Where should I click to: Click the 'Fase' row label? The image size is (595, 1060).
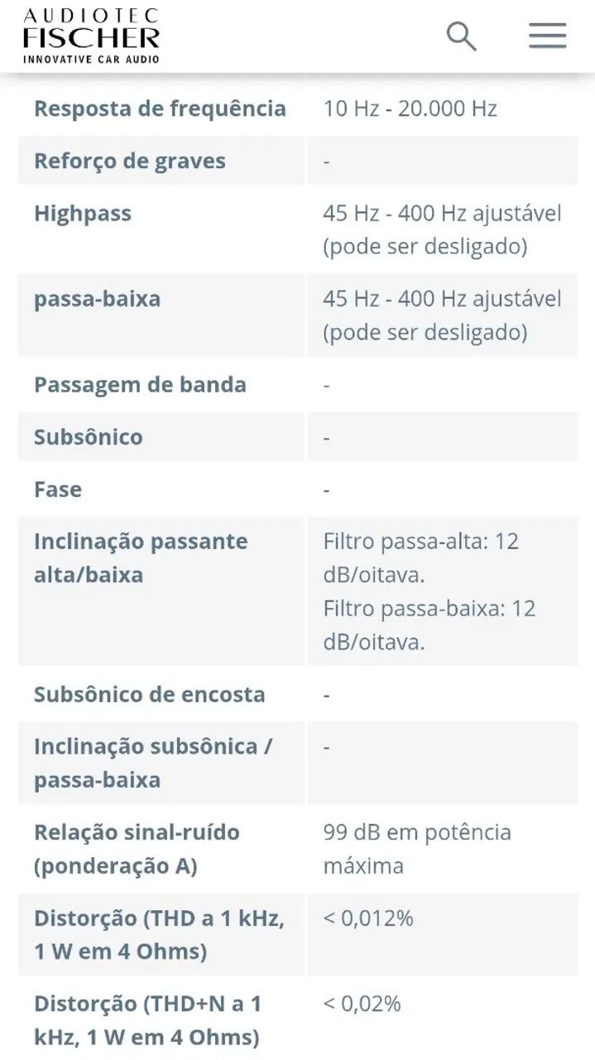tap(58, 489)
